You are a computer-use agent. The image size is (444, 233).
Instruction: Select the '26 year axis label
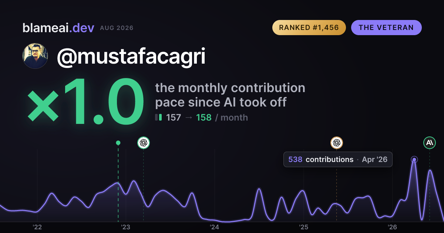pos(392,227)
